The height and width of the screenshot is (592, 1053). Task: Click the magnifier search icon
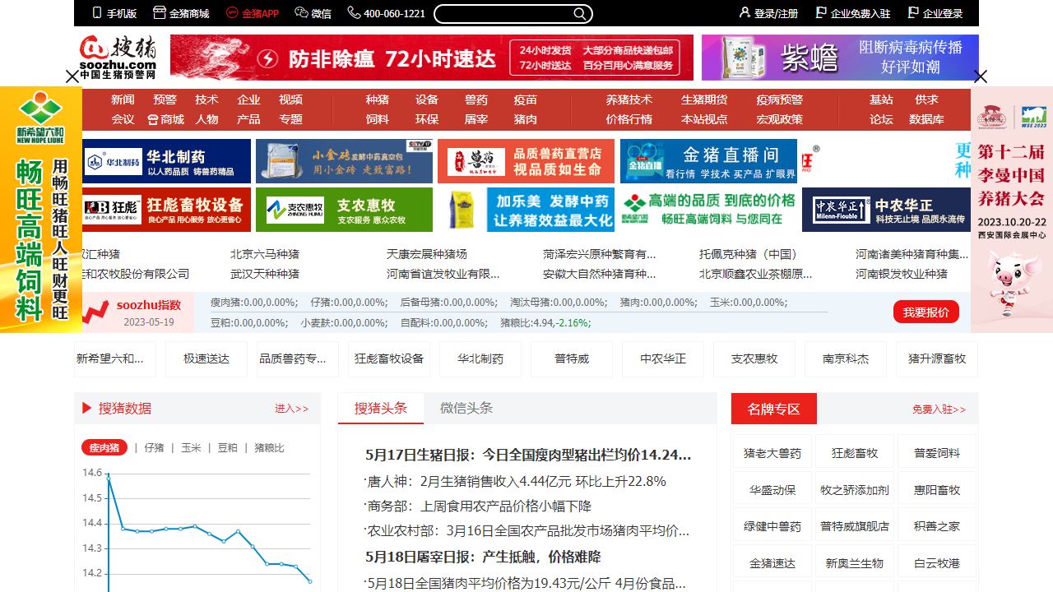click(580, 13)
